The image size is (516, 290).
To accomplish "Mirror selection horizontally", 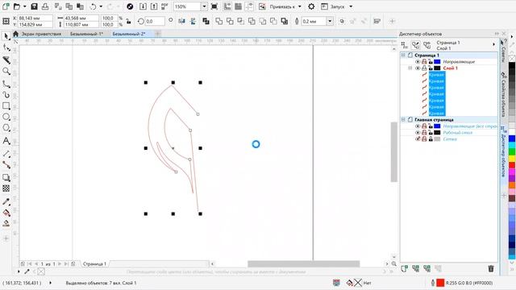I will click(x=181, y=21).
